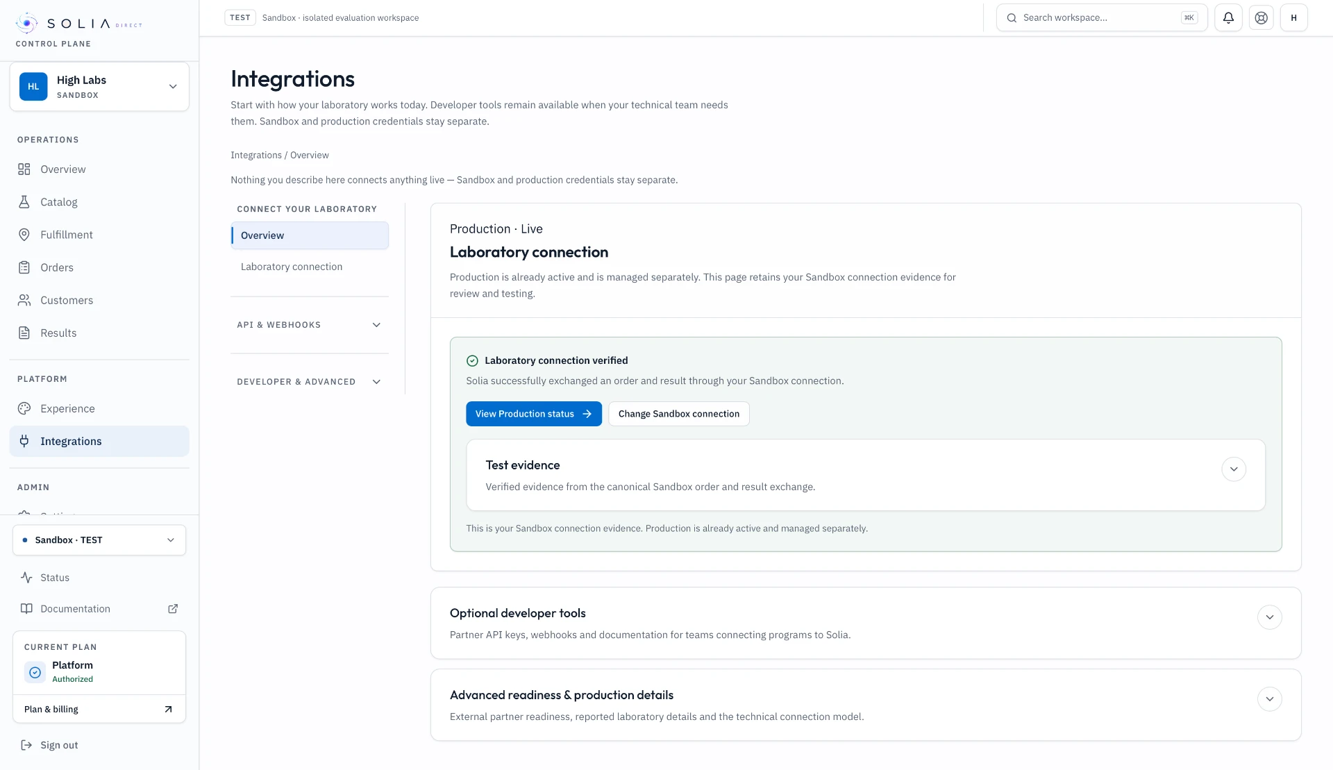Screen dimensions: 1333x770
Task: Open the Sandbox · TEST environment dropdown
Action: click(99, 540)
